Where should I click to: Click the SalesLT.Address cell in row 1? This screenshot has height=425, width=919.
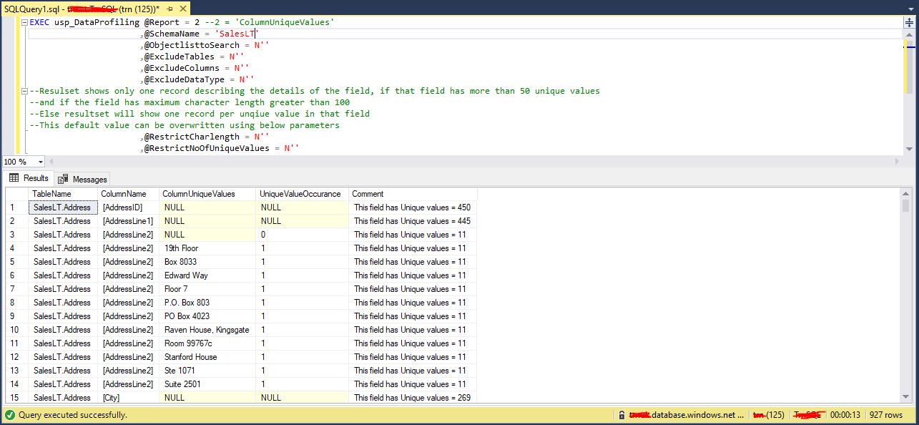63,207
